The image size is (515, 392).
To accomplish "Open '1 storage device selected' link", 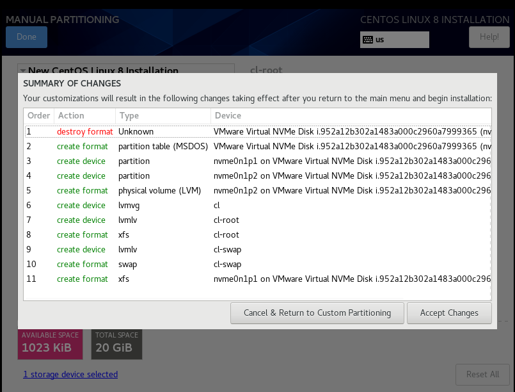I will (70, 374).
